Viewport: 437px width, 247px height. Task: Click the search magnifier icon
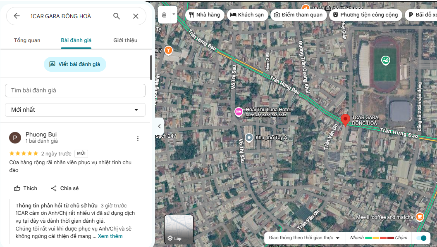click(x=117, y=16)
